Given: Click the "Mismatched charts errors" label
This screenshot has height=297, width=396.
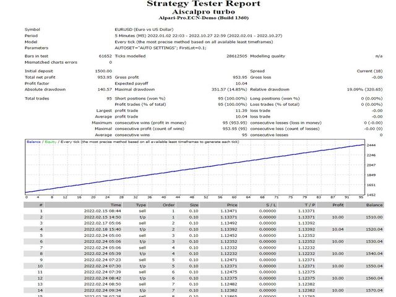Looking at the screenshot, I should pyautogui.click(x=51, y=62).
